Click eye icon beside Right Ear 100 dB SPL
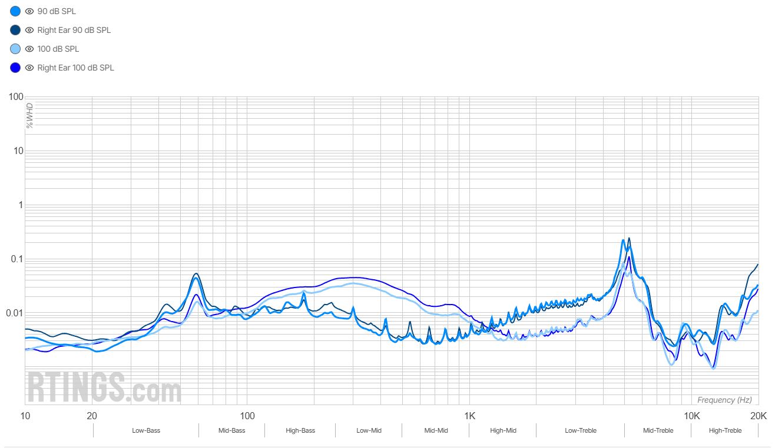The image size is (775, 448). 29,68
